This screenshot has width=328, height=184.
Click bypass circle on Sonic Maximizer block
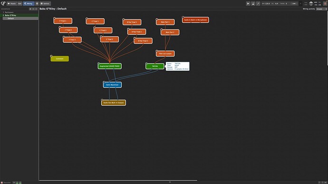(104, 82)
